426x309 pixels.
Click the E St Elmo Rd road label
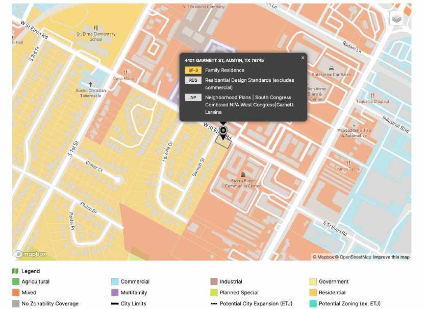(335, 228)
